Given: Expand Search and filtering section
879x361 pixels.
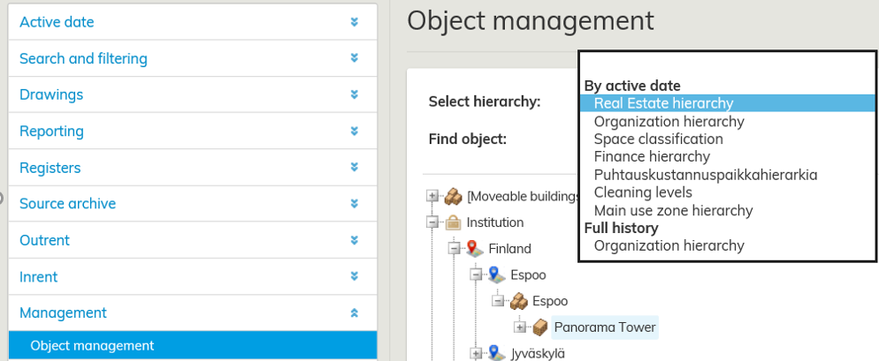Looking at the screenshot, I should [354, 58].
